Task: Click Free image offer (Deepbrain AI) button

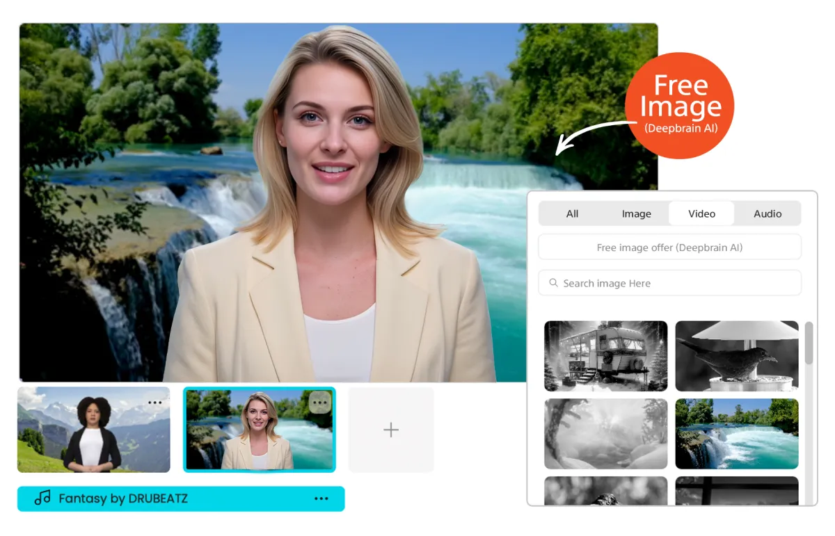Action: click(669, 247)
